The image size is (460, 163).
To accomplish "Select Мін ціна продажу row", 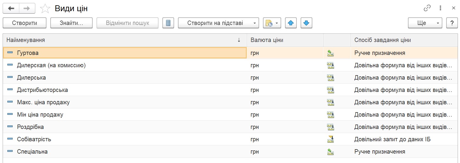I will [230, 115].
